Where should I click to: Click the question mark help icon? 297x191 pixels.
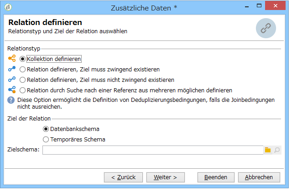[x=11, y=100]
